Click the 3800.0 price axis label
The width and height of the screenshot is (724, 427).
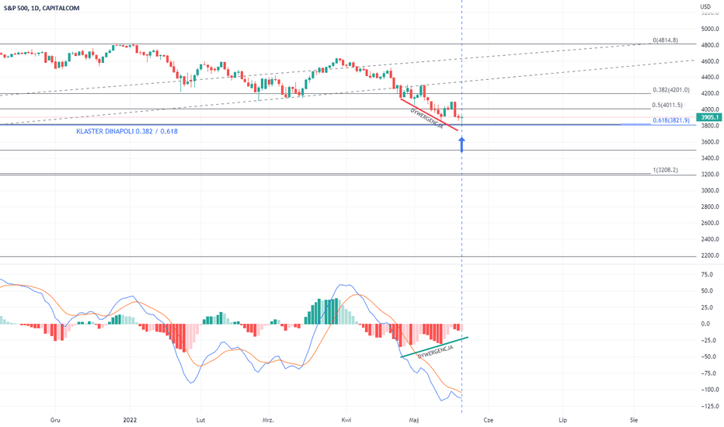click(710, 126)
